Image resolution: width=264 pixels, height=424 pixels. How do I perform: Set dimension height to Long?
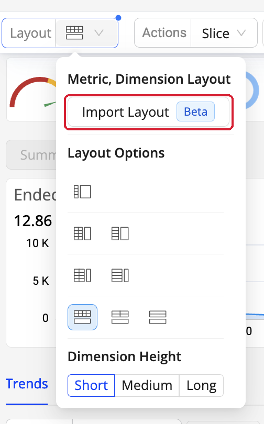201,385
